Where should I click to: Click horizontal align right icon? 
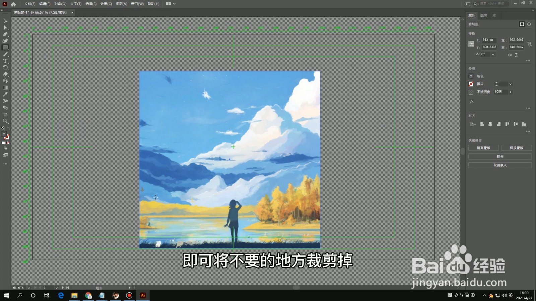pos(499,124)
